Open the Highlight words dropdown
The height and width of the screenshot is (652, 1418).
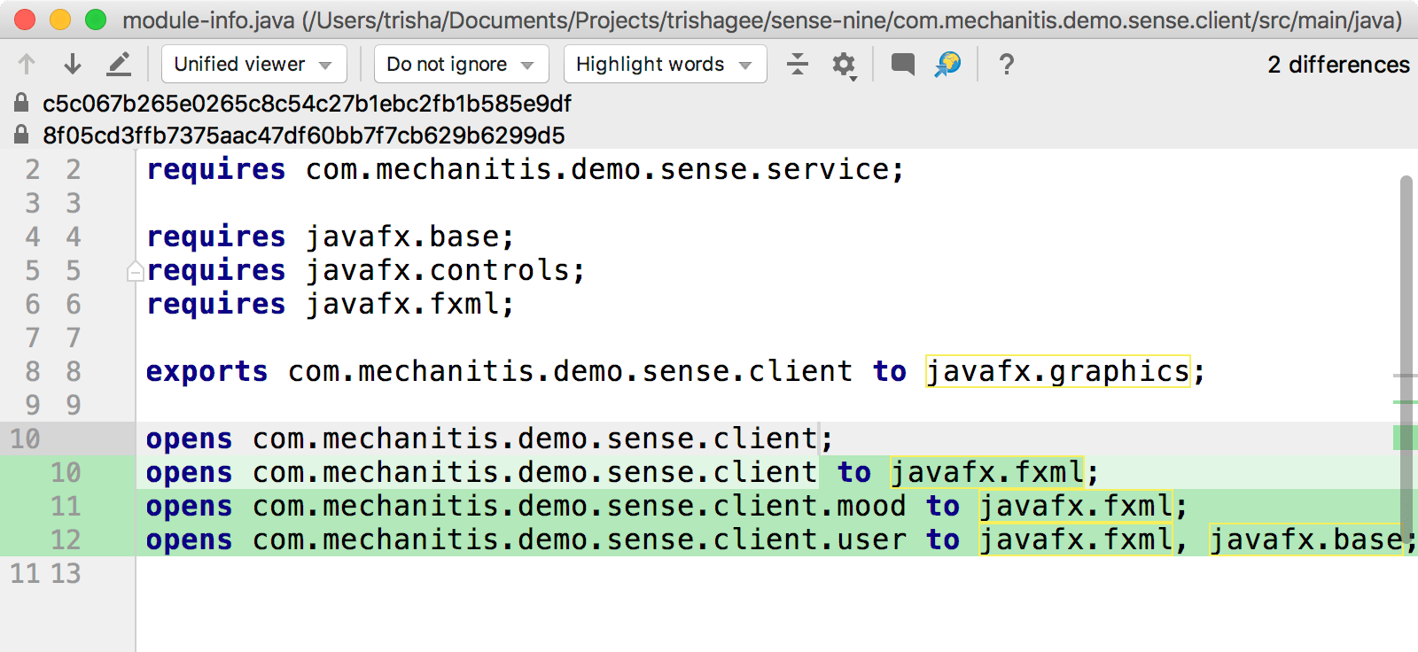coord(665,64)
